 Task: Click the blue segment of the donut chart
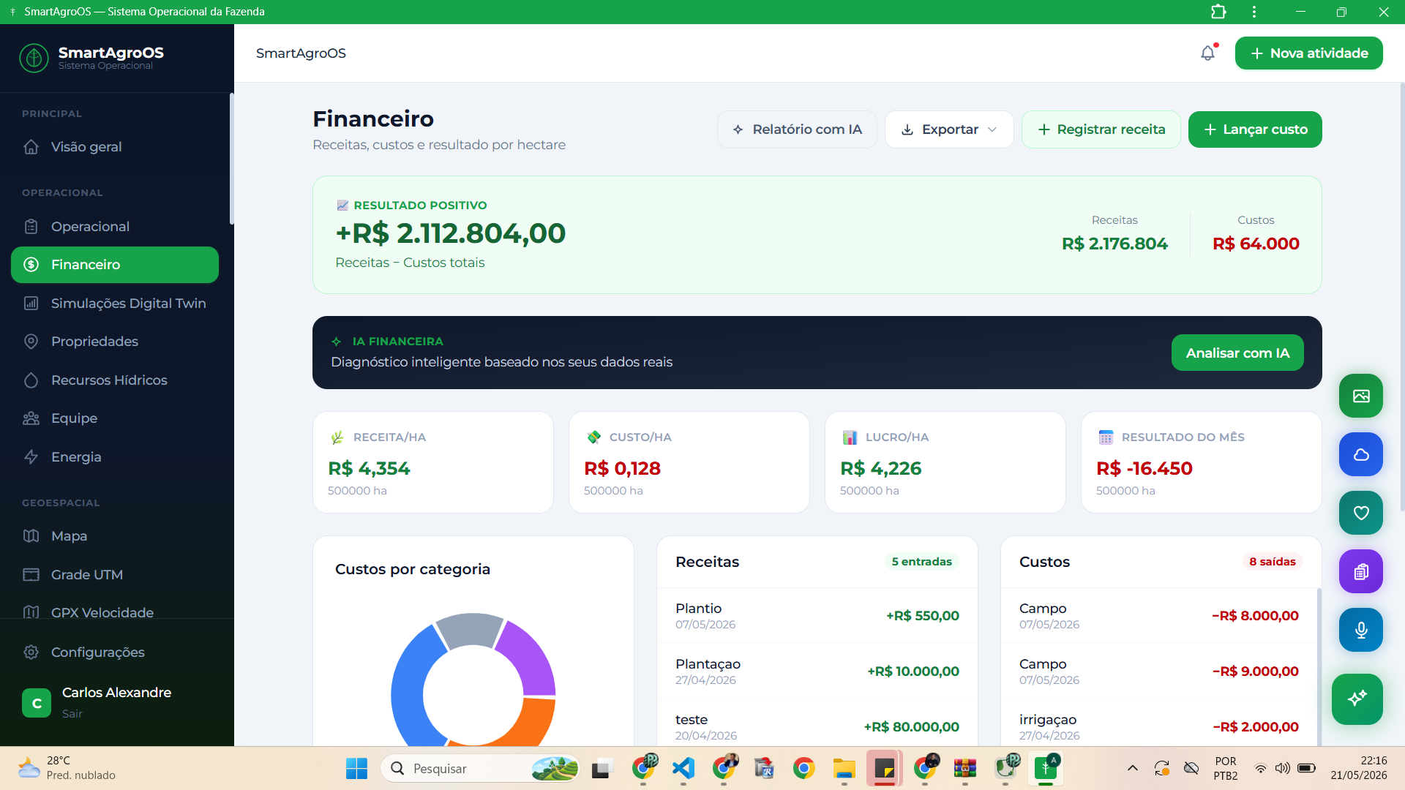pos(407,688)
